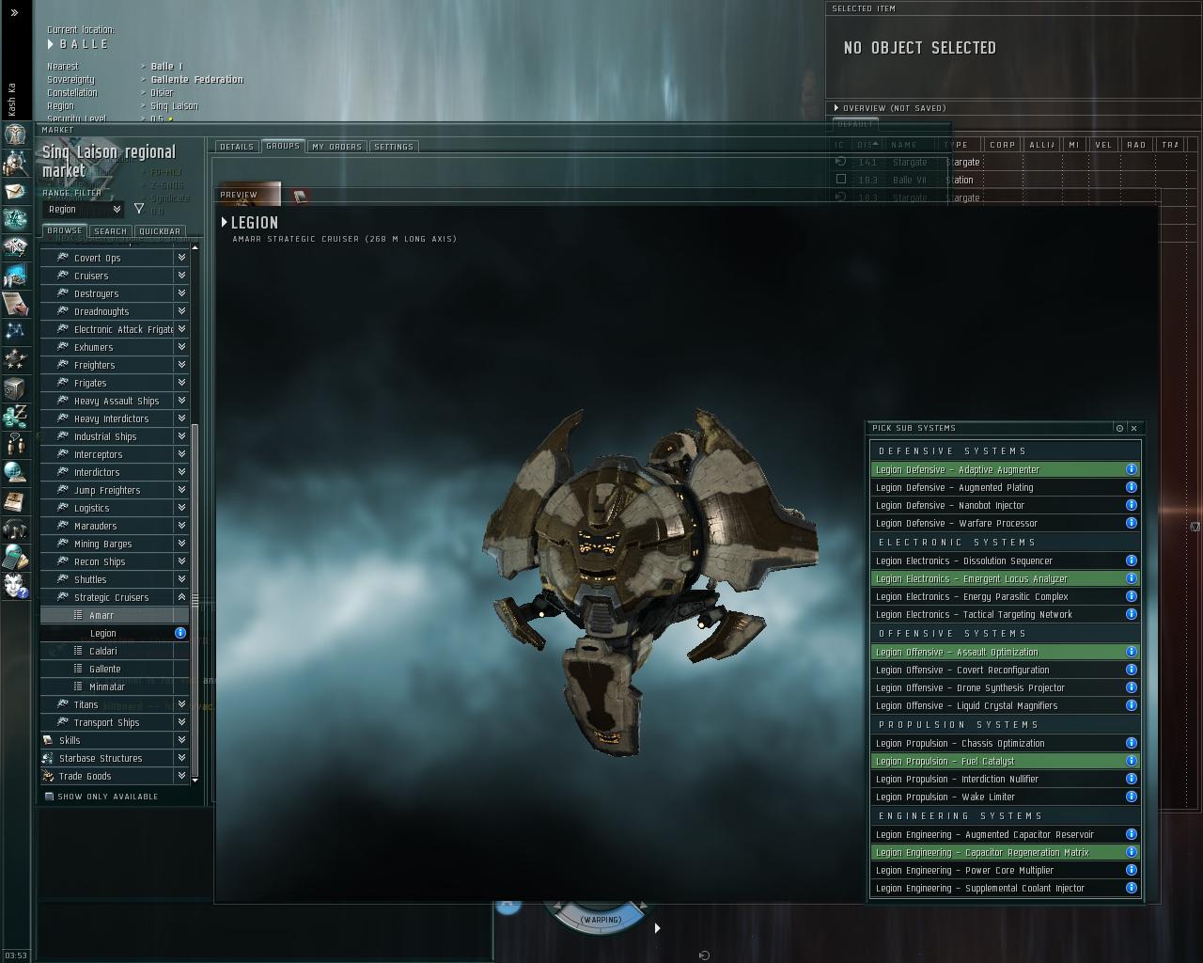1203x963 pixels.
Task: Show info for Emergent Locus Analyzer
Action: (x=1132, y=578)
